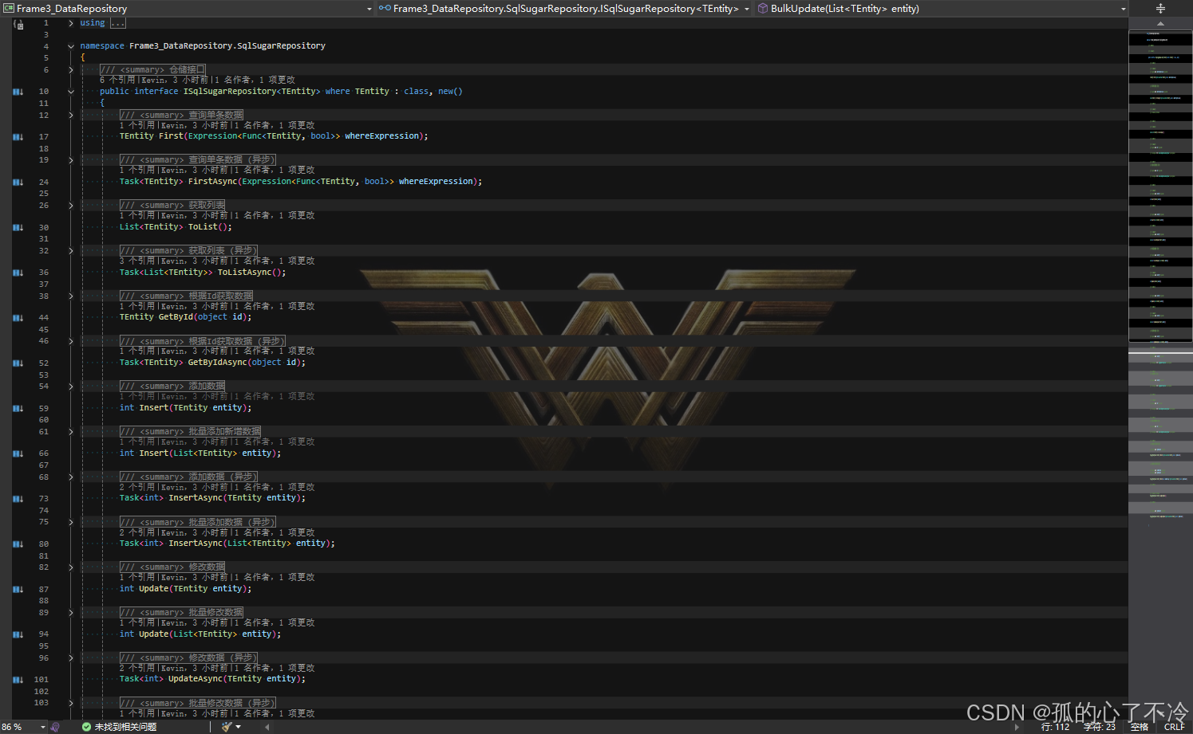Click the horizontal scrollbar right arrow
This screenshot has width=1193, height=734.
(1017, 727)
